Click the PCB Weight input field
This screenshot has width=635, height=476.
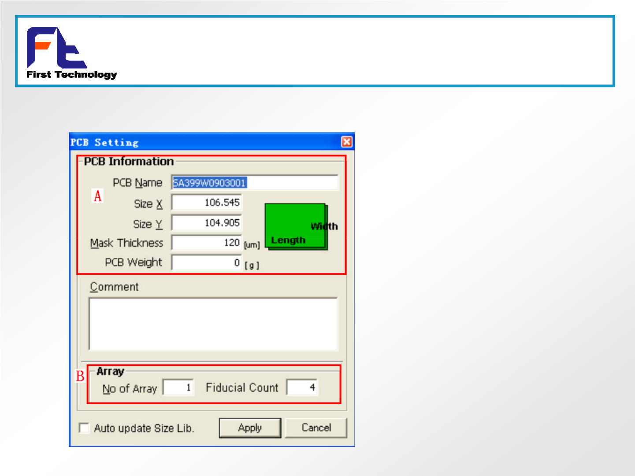coord(207,262)
